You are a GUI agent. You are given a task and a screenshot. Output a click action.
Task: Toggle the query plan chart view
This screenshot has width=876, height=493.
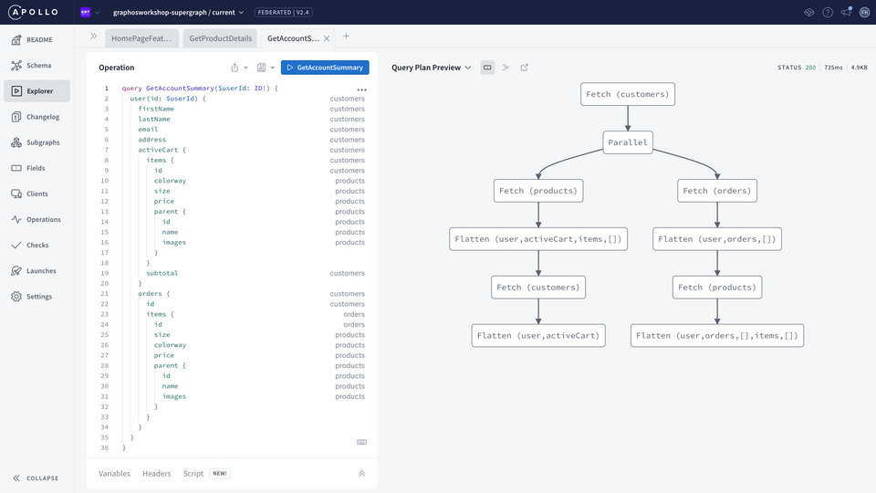[x=487, y=68]
